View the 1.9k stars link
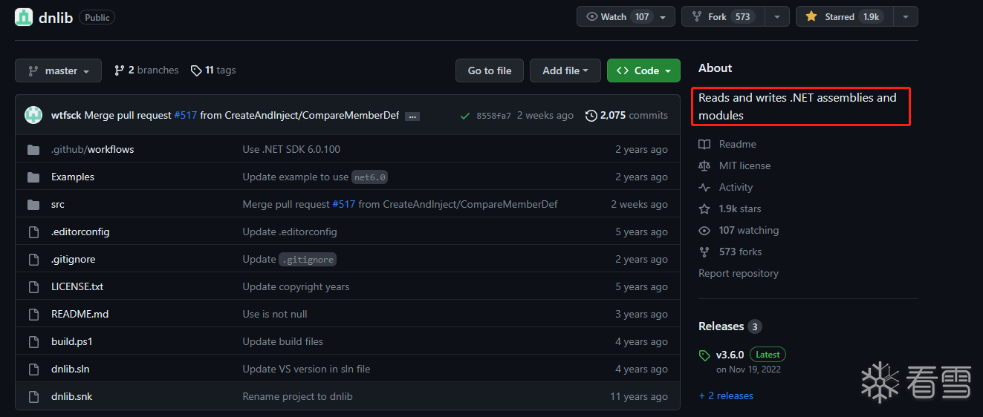 pyautogui.click(x=730, y=208)
